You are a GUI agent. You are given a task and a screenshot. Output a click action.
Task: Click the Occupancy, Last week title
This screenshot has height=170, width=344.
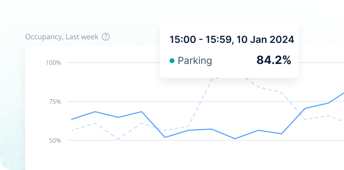[x=62, y=37]
